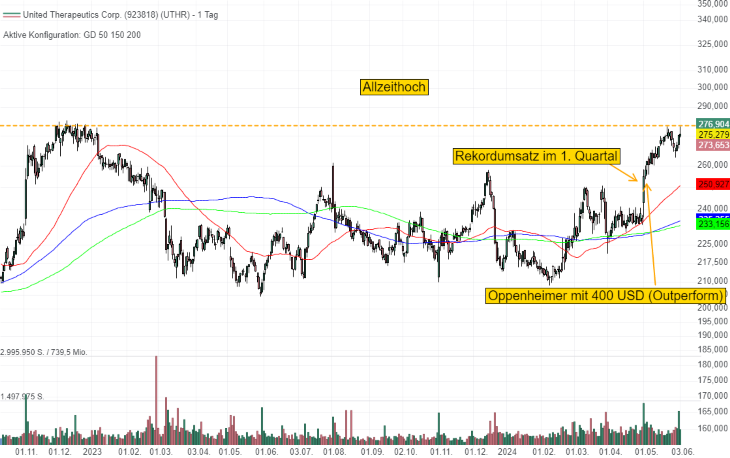Click the green GD200 value 233,156
Viewport: 730px width, 458px height.
(x=713, y=224)
